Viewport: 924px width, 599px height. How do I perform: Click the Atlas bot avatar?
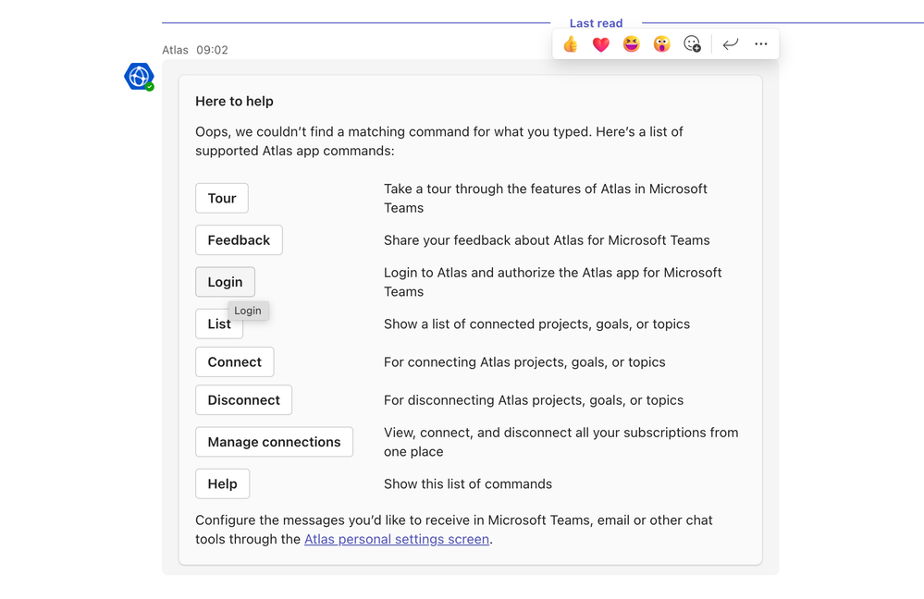(139, 77)
